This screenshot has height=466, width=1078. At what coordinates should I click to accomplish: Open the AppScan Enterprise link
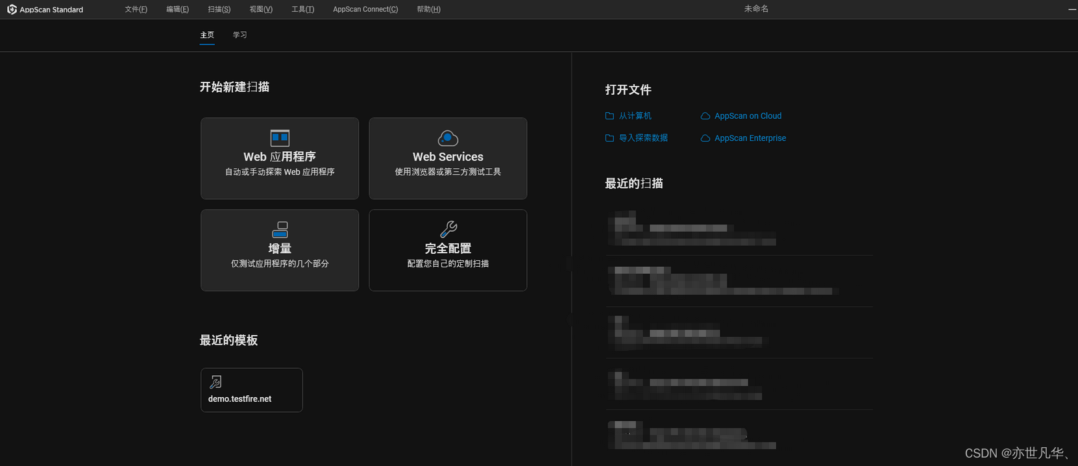click(x=750, y=138)
